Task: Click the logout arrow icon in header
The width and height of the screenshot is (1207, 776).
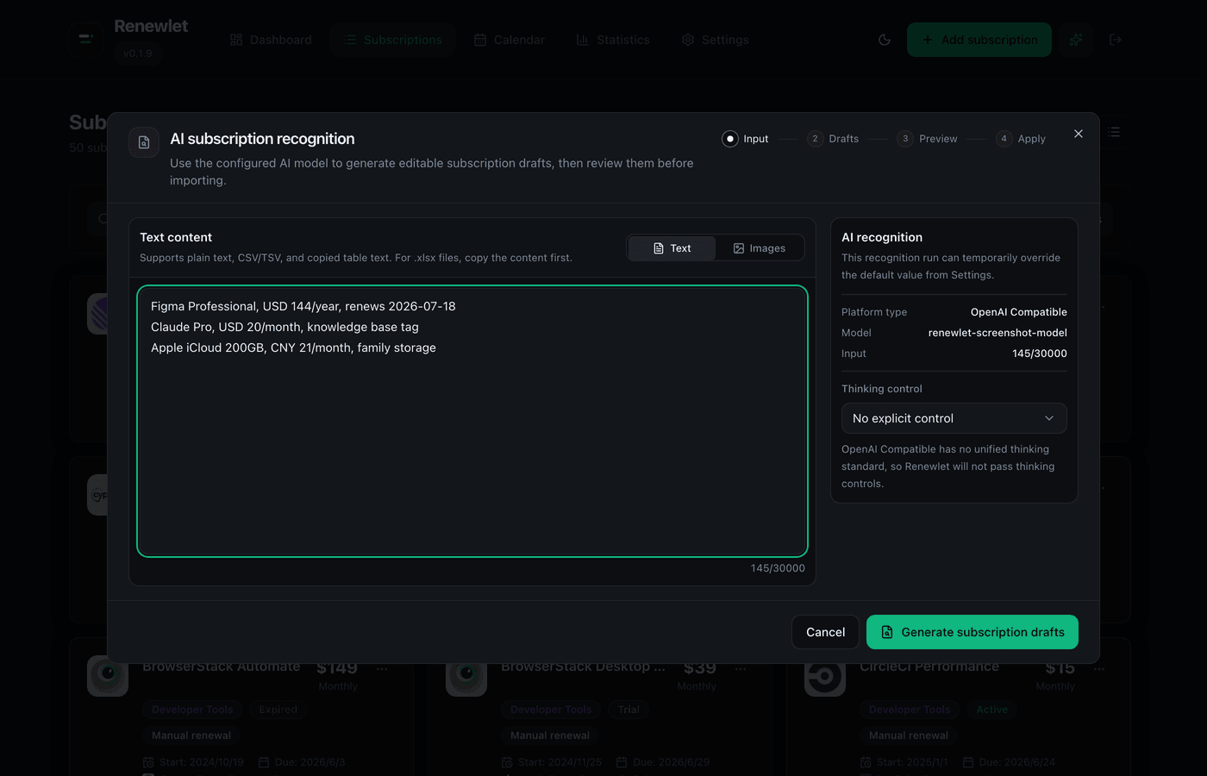Action: coord(1116,40)
